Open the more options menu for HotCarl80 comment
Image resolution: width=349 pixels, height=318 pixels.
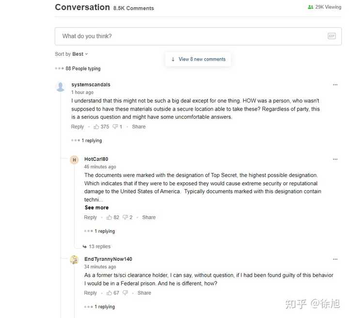click(335, 159)
